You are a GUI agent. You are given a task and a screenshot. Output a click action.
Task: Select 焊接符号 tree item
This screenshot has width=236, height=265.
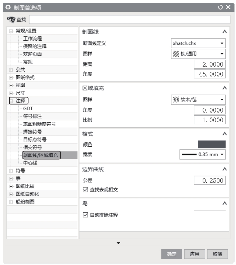tap(32, 132)
